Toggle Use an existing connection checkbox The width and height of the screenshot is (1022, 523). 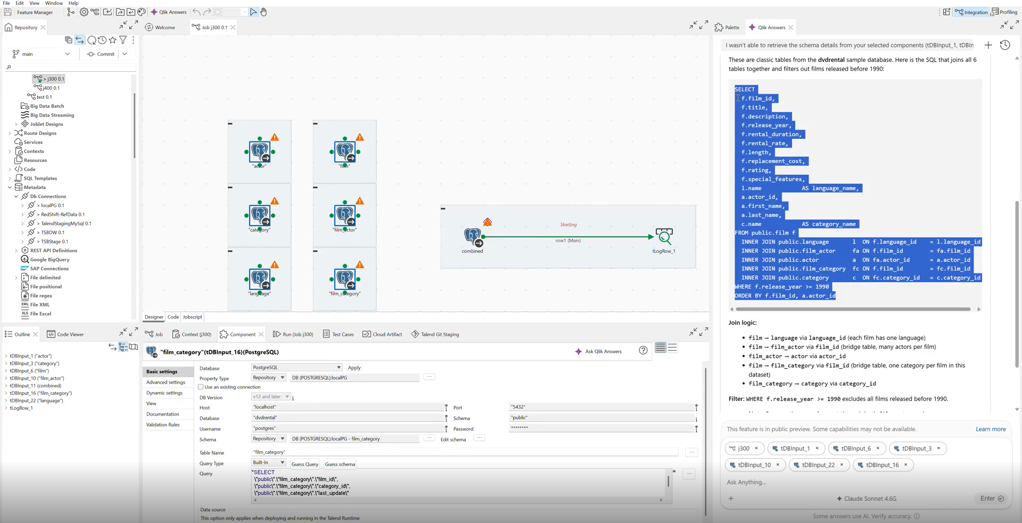point(201,387)
